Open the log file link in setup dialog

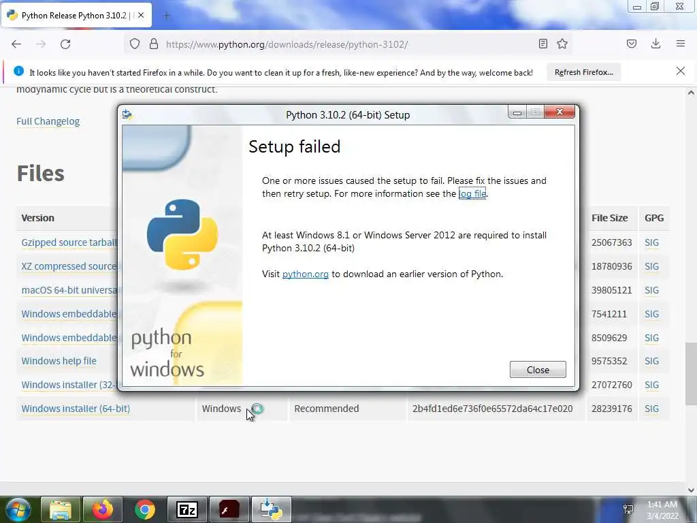(472, 193)
